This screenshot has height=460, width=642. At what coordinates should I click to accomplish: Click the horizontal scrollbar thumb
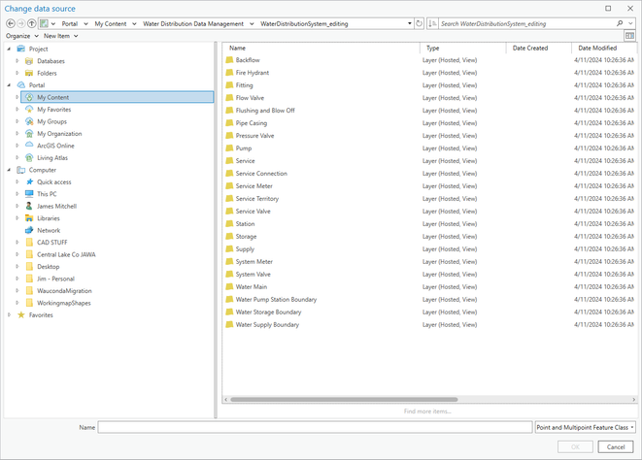[344, 400]
